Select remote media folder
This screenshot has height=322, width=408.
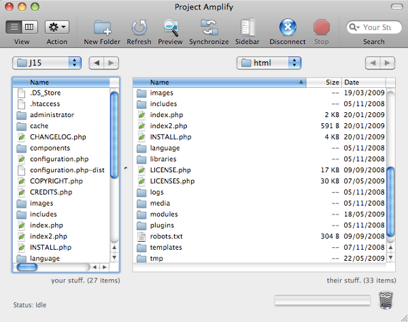pos(260,203)
